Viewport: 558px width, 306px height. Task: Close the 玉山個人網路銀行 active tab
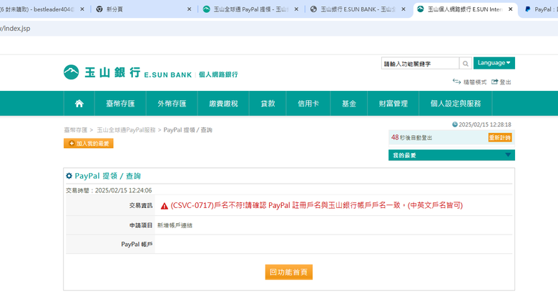click(x=510, y=9)
